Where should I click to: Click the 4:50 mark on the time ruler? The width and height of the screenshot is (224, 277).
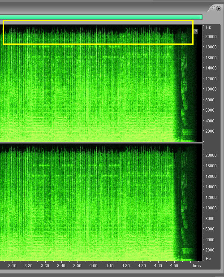(x=174, y=265)
